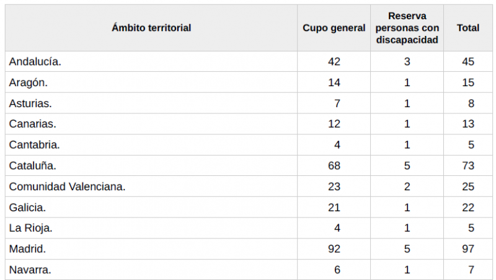Click the La Rioja row label

pyautogui.click(x=30, y=228)
